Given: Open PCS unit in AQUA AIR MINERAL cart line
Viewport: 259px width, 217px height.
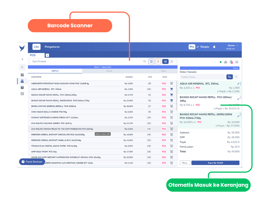Looking at the screenshot, I should [x=198, y=88].
